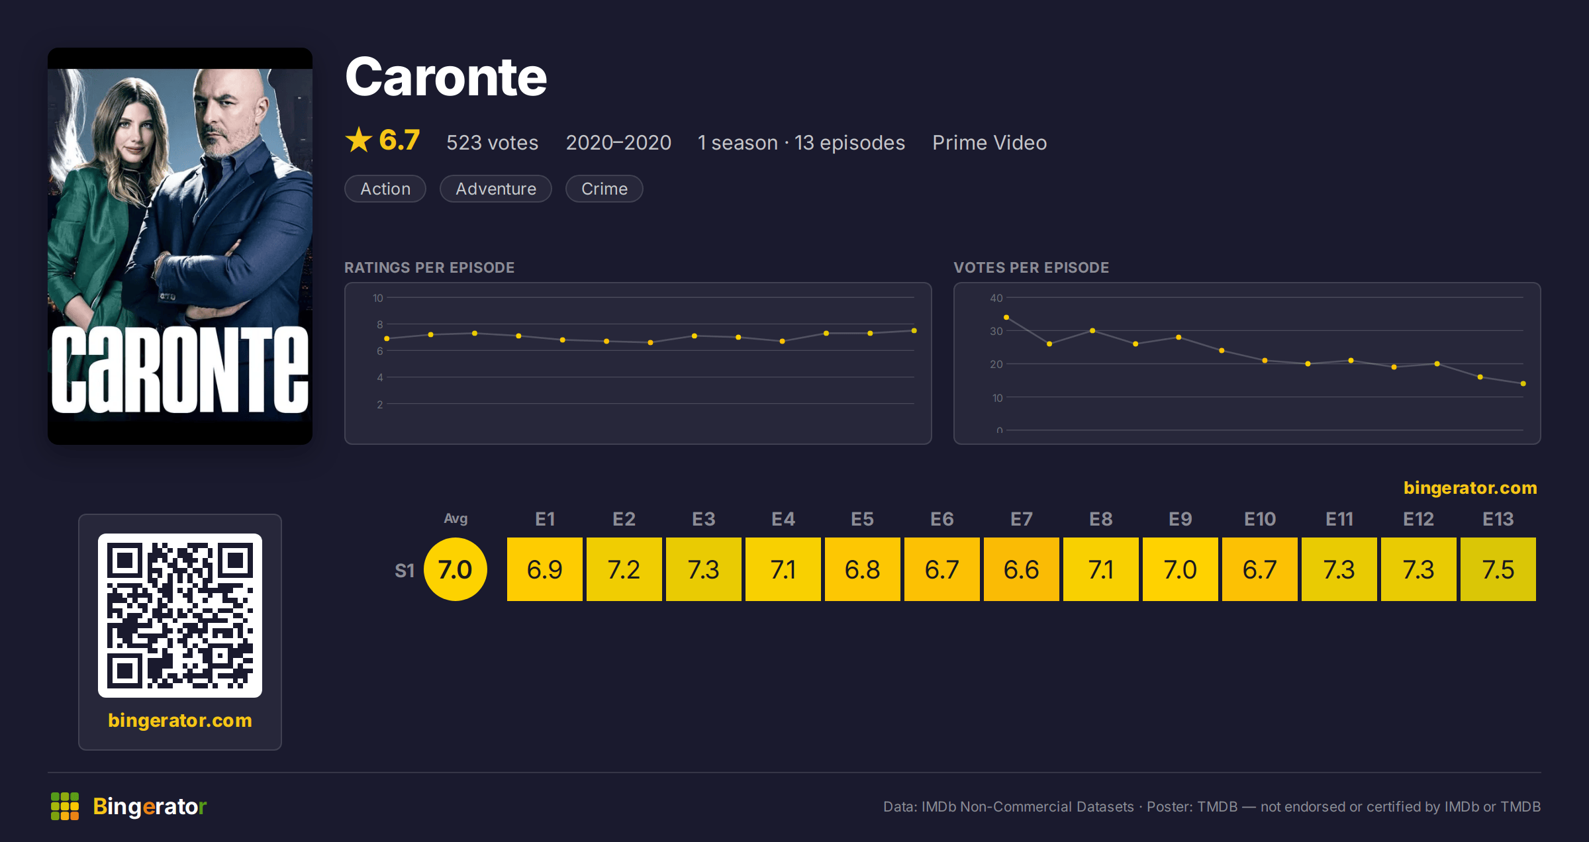Click the E7 rating tile 6.6

(x=1022, y=569)
